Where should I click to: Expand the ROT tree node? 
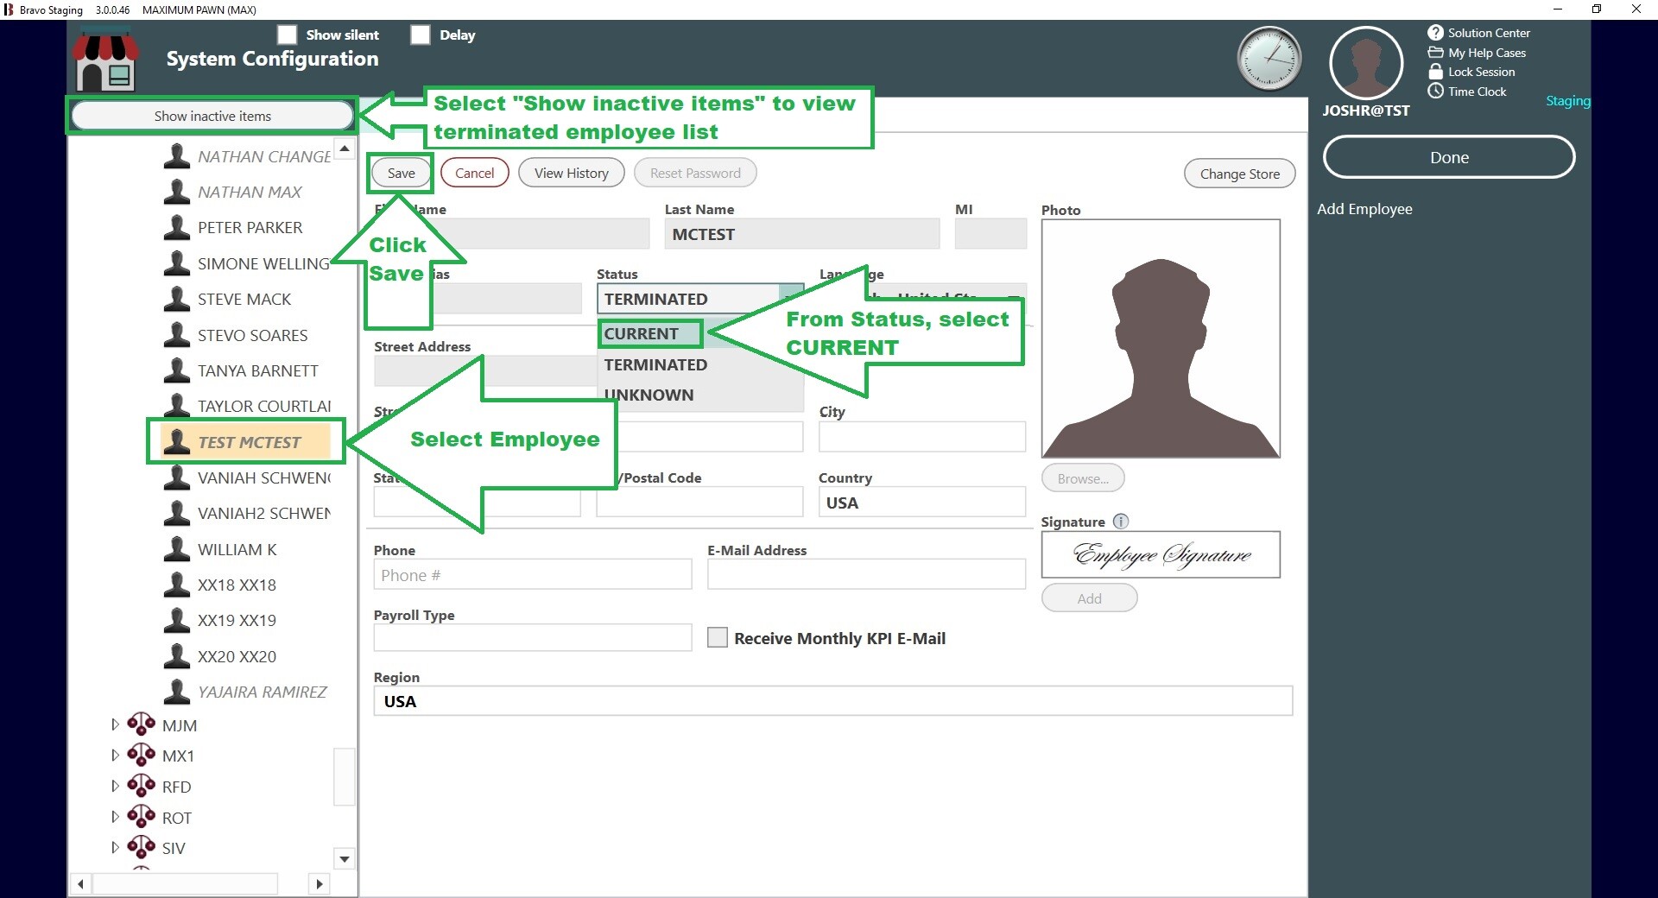coord(115,817)
